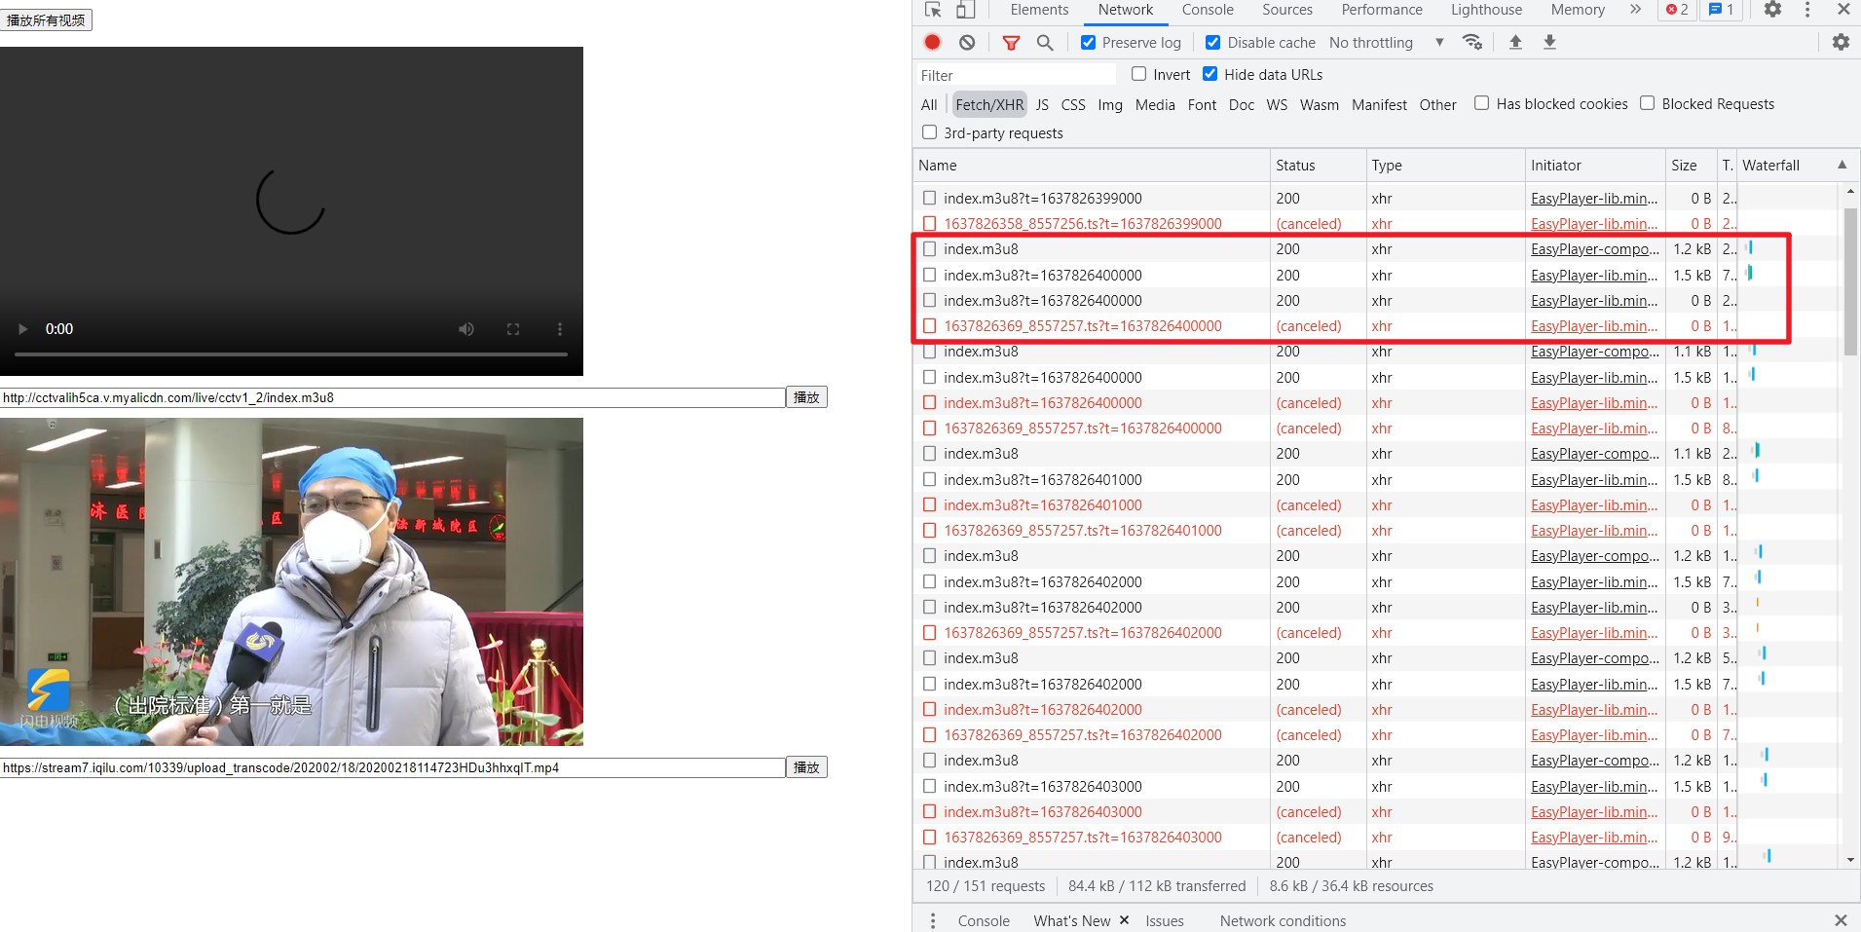Viewport: 1861px width, 932px height.
Task: Enable 3rd-party requests checkbox
Action: (x=929, y=132)
